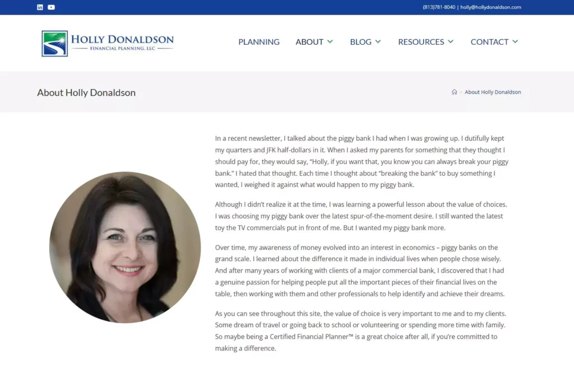
Task: Click the first paragraph about the piggy bank
Action: pos(362,161)
